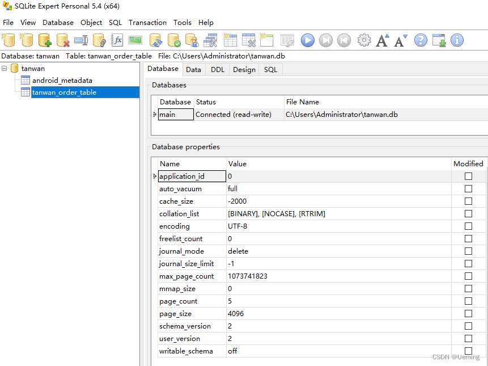This screenshot has width=488, height=366.
Task: Click the New View icon with green header
Action: pos(267,40)
